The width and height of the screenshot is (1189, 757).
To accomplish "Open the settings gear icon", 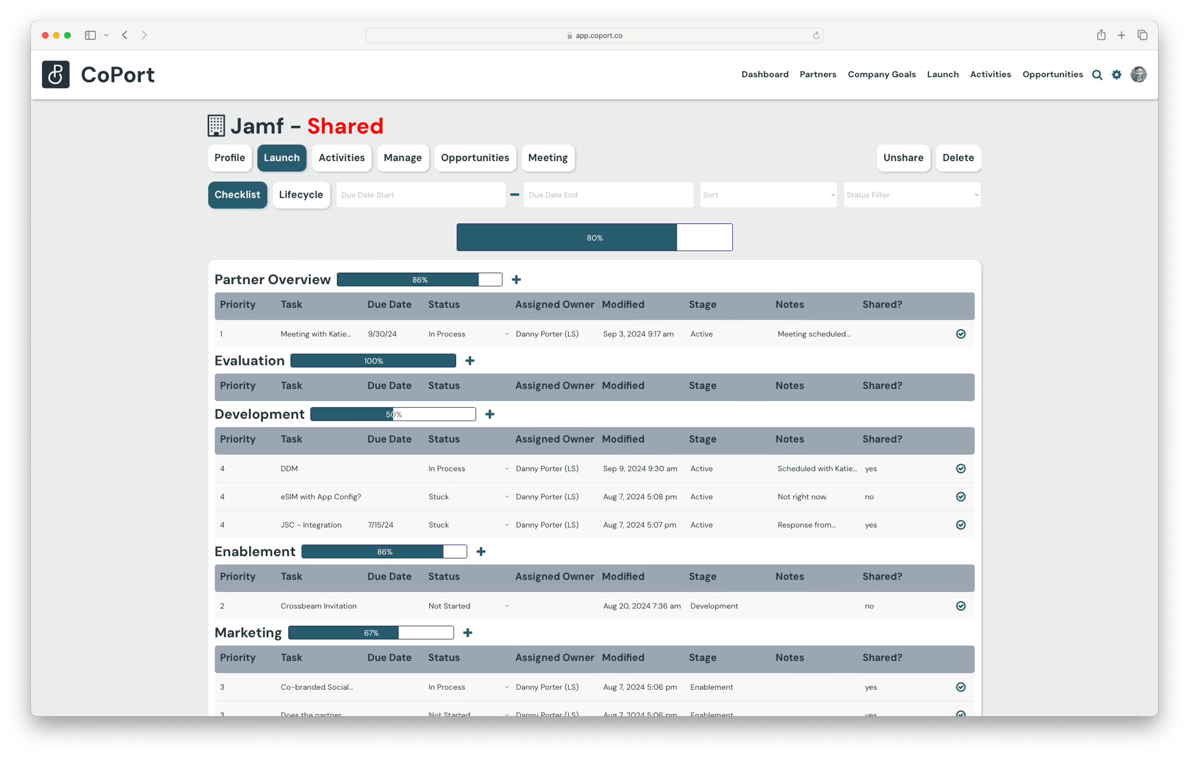I will 1116,75.
